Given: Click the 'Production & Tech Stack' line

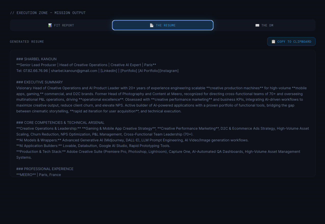Looking at the screenshot, I should pyautogui.click(x=158, y=154).
